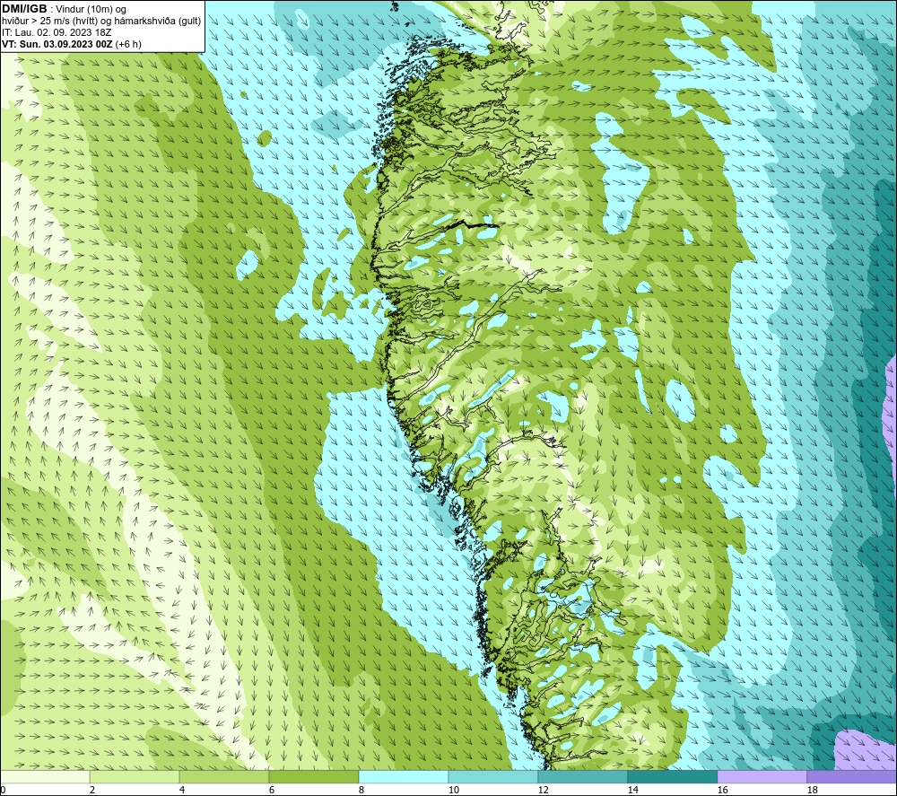Click the 0–2 m/s palest color swatch
The width and height of the screenshot is (897, 796).
pos(45,776)
